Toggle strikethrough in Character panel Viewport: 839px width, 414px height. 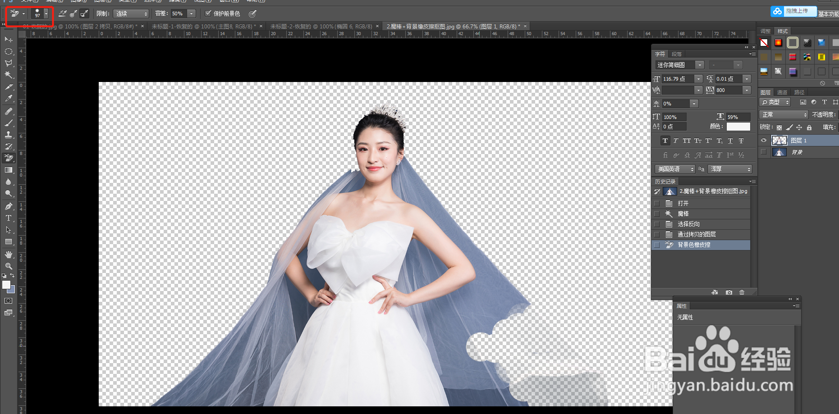741,141
